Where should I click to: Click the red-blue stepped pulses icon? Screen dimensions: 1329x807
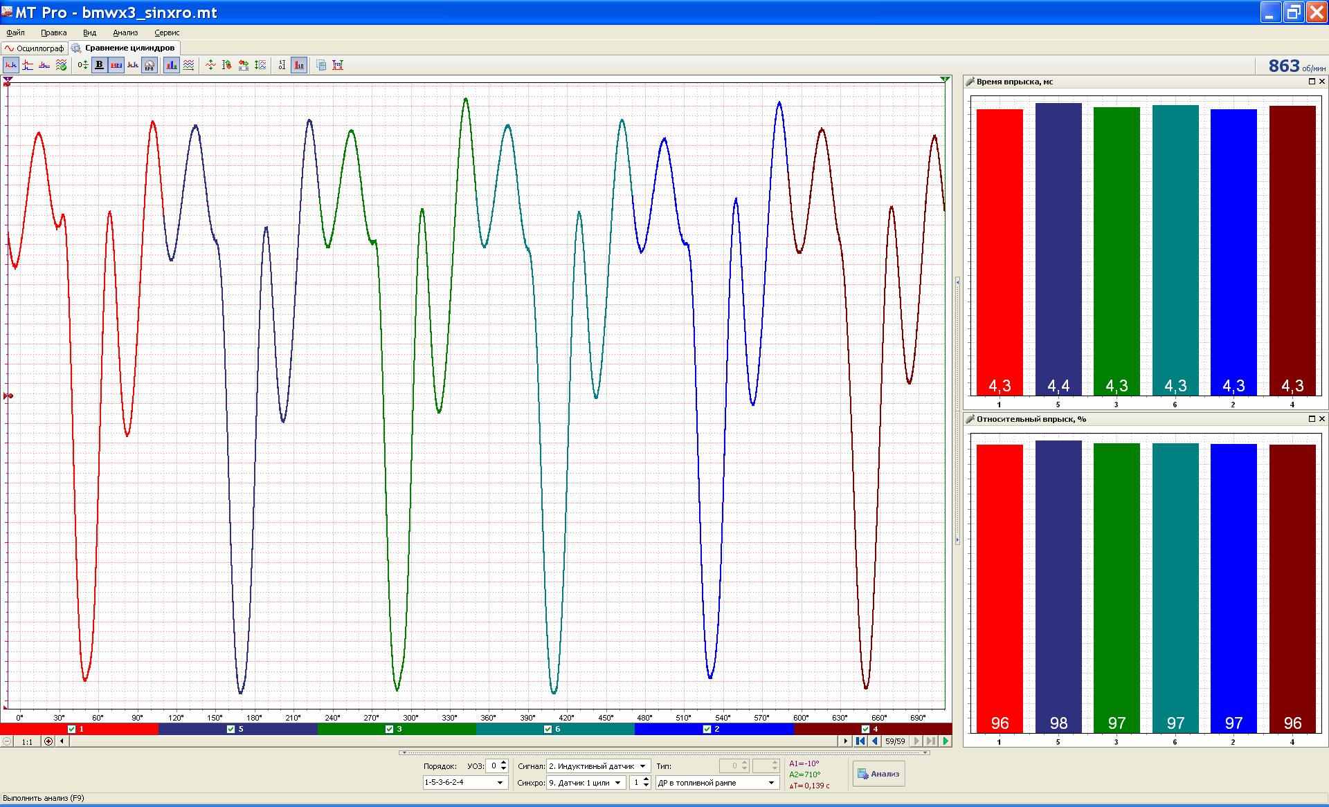(28, 65)
